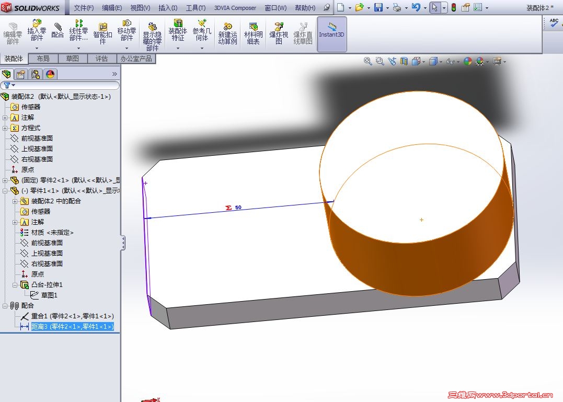The image size is (563, 402).
Task: Click the New document icon
Action: pos(340,7)
